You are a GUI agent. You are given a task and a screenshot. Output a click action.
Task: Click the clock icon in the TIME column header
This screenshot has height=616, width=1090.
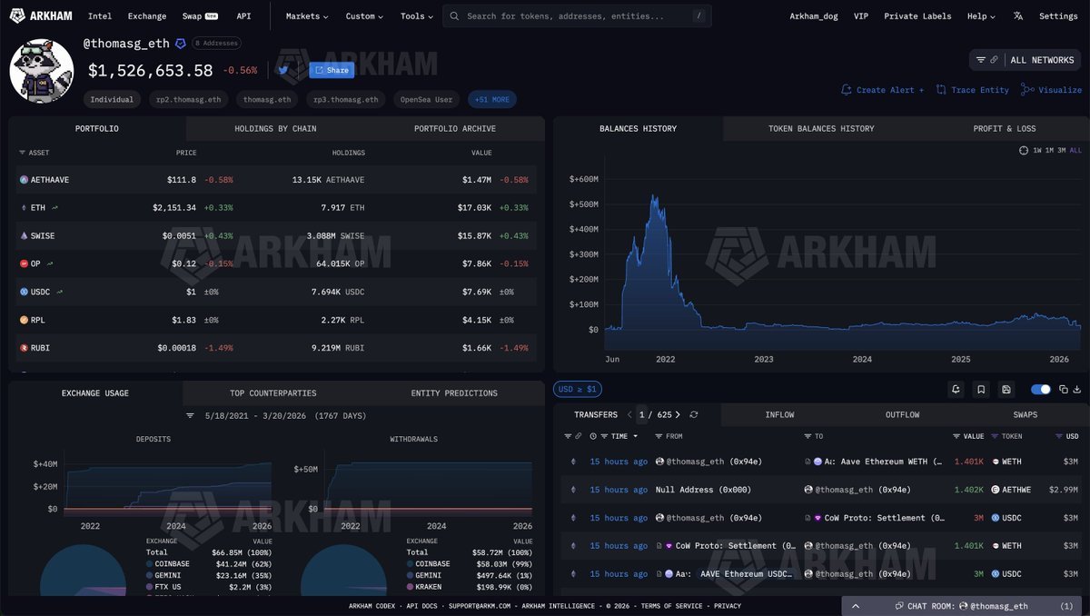click(x=591, y=436)
